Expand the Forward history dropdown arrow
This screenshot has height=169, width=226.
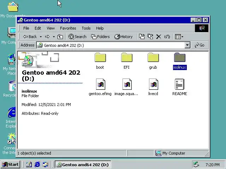coord(54,37)
